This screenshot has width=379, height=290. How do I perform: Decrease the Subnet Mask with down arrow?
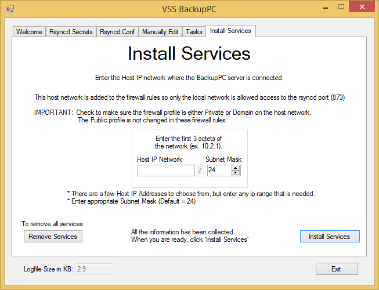[236, 173]
